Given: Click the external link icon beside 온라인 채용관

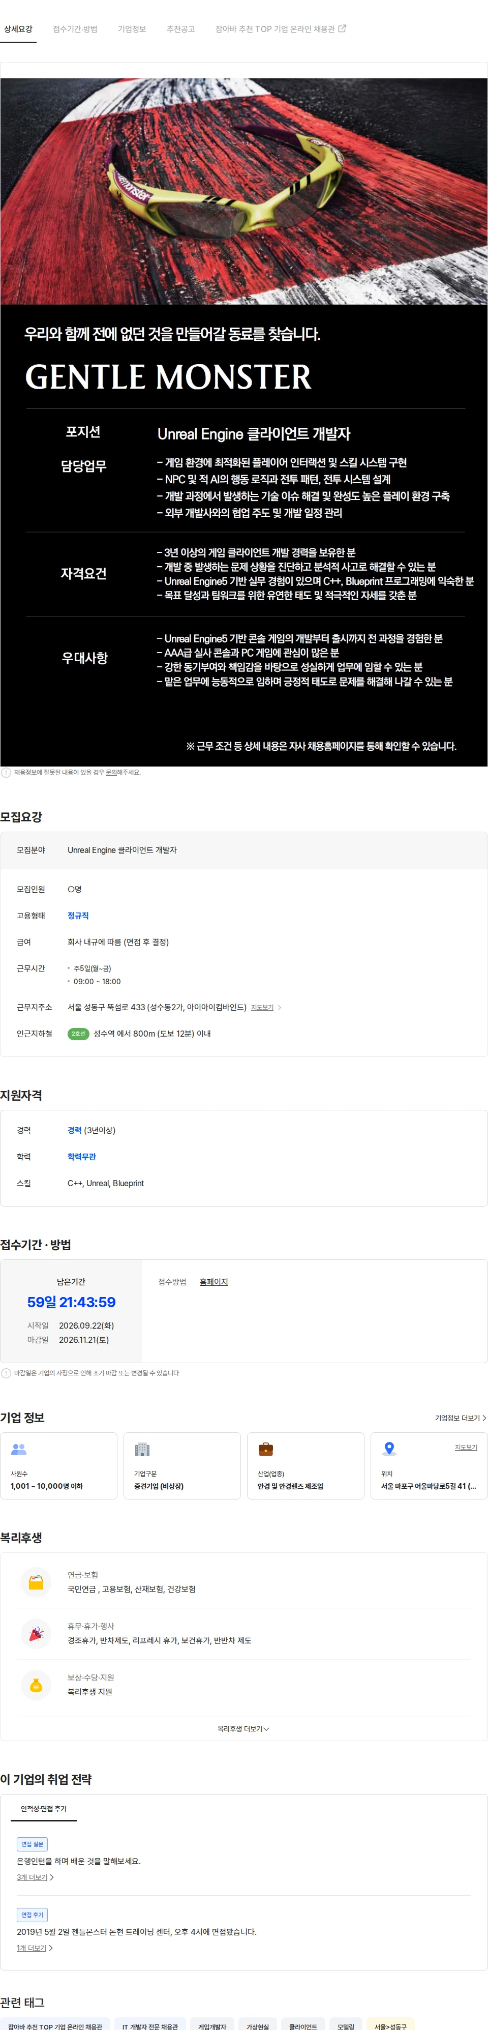Looking at the screenshot, I should point(343,28).
